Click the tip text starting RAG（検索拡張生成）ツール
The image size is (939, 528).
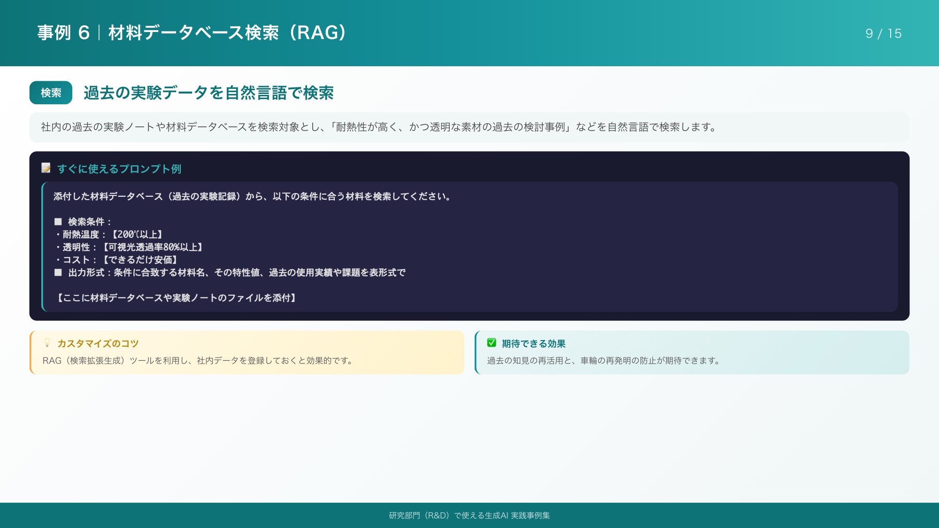pos(198,360)
